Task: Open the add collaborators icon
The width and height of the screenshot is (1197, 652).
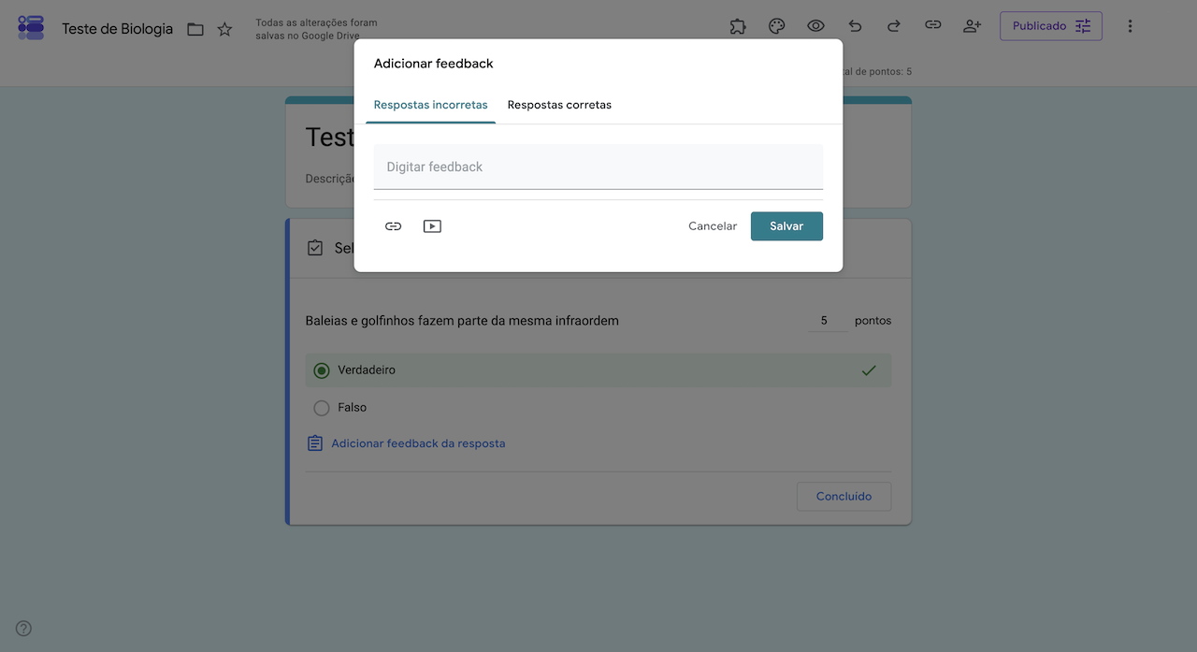Action: point(972,26)
